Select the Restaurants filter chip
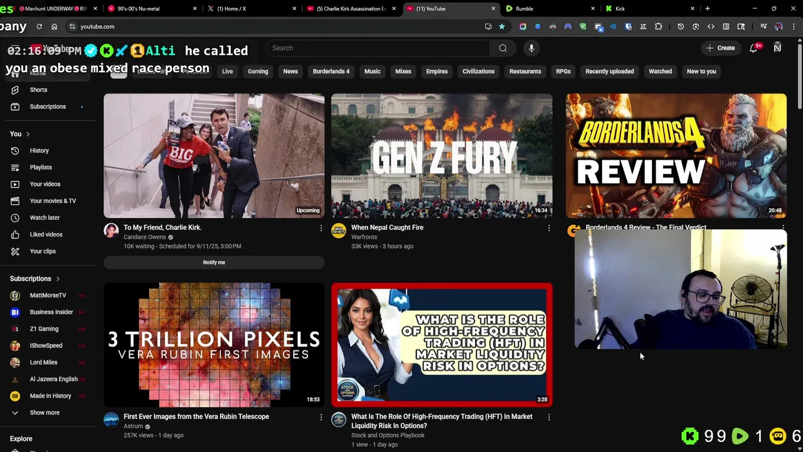Viewport: 803px width, 452px height. click(525, 72)
